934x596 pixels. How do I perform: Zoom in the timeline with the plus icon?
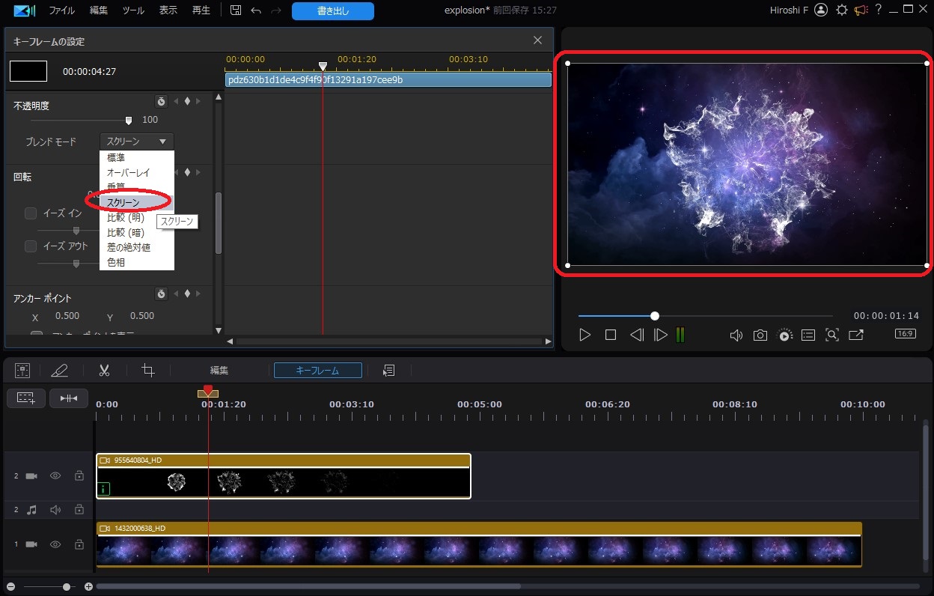(88, 587)
